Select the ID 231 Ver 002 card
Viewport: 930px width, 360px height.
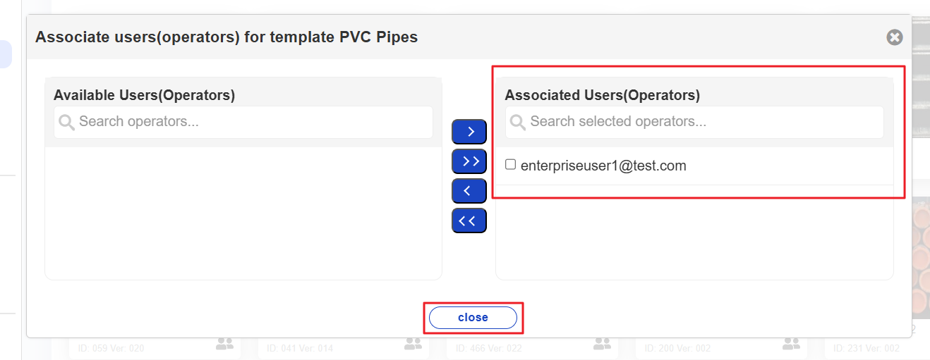[866, 348]
